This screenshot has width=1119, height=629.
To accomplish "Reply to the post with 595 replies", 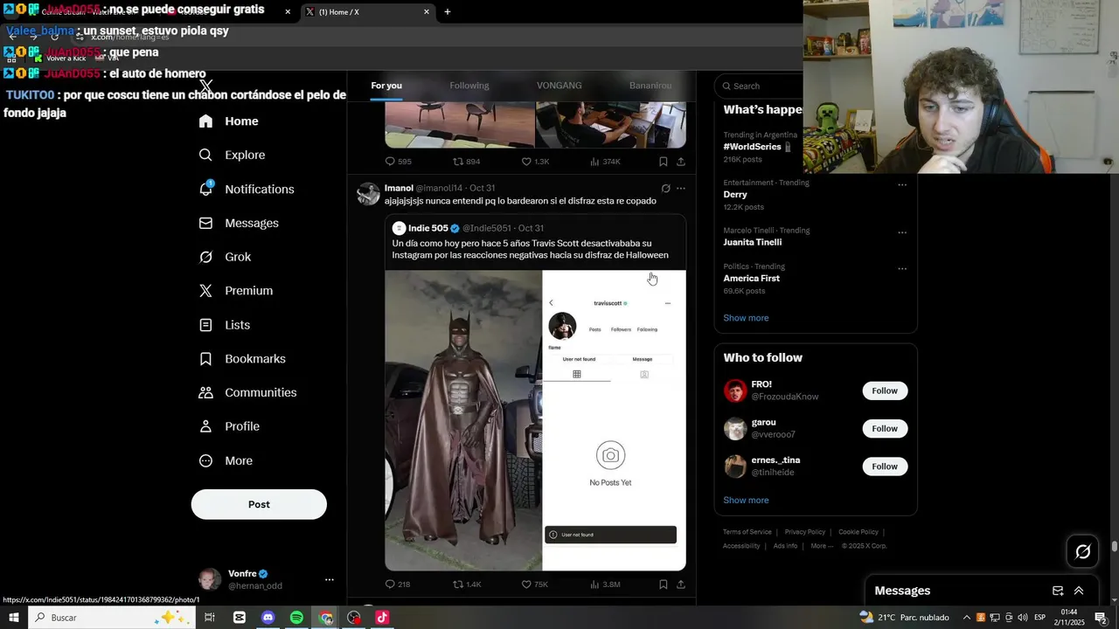I will 399,162.
